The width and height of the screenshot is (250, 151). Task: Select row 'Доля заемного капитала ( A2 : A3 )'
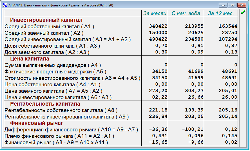point(121,52)
